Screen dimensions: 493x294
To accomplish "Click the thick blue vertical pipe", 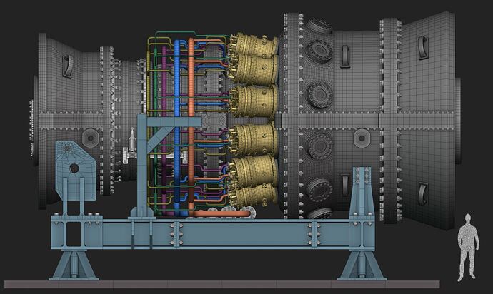I will tap(177, 127).
